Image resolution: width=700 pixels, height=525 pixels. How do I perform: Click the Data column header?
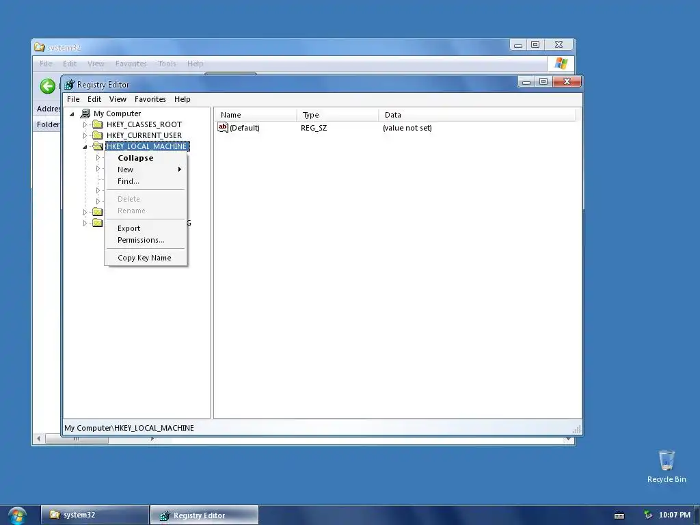click(x=477, y=115)
